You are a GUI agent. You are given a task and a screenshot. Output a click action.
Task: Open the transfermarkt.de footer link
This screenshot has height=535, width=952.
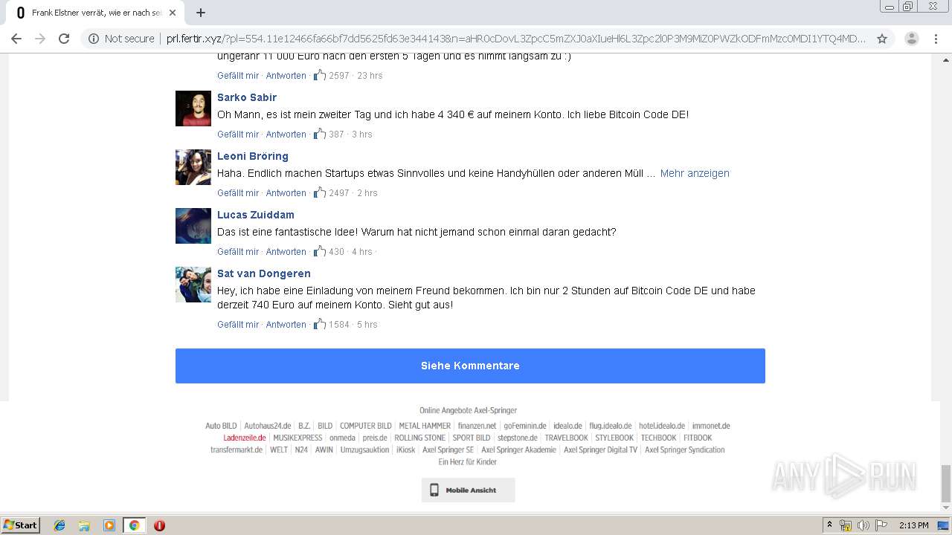[237, 450]
